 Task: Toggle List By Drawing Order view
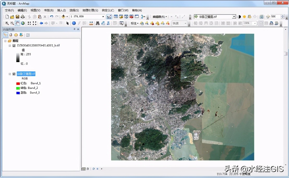pyautogui.click(x=5, y=35)
